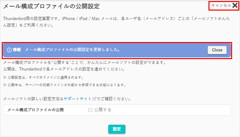This screenshot has height=137, width=240.
Task: Open the サポートサイト link
Action: coord(77,99)
